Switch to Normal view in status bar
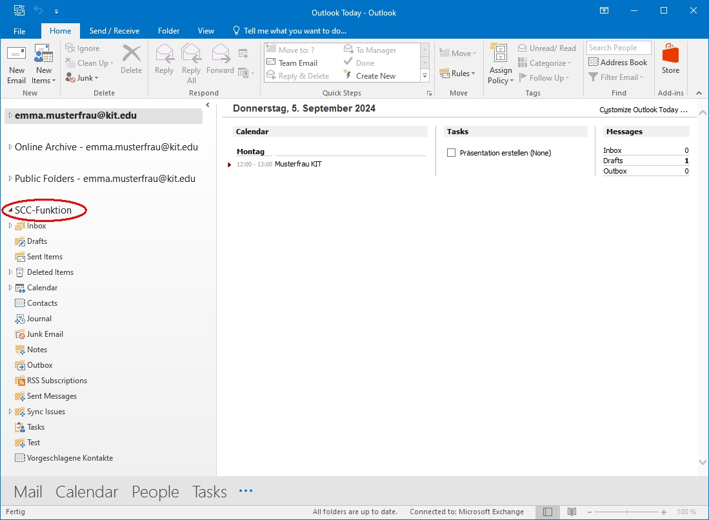709x520 pixels. (548, 512)
